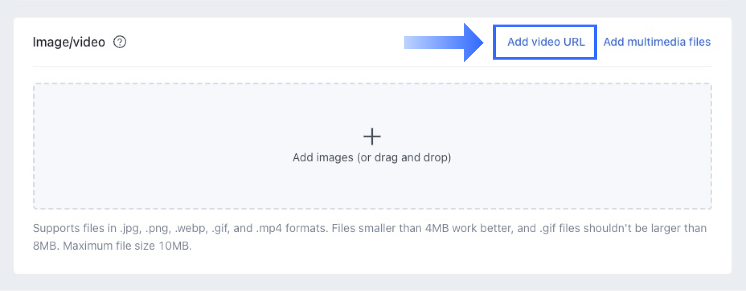
Task: Click the supported file formats description text
Action: pyautogui.click(x=369, y=237)
